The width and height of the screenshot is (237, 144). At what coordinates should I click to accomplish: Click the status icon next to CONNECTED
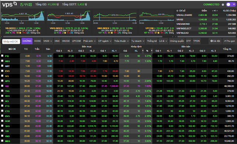223,4
